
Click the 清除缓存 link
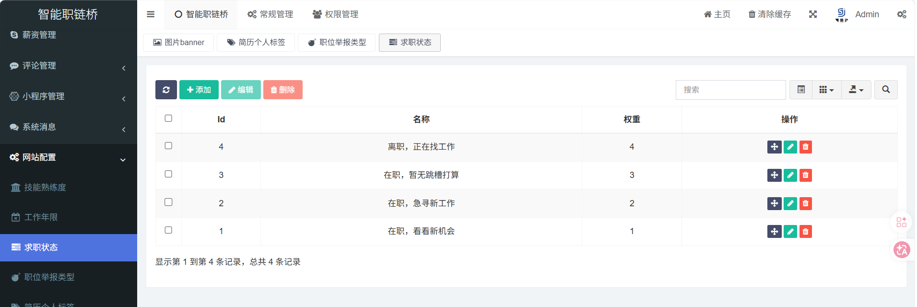[x=770, y=14]
